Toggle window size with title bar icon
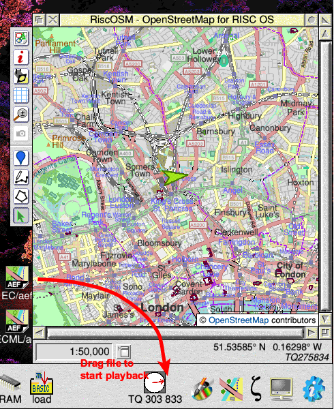The height and width of the screenshot is (409, 334). 325,20
